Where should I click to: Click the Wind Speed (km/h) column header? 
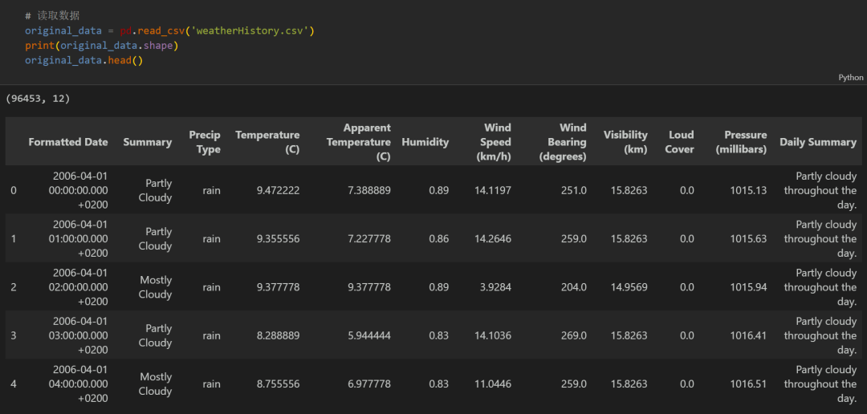pyautogui.click(x=494, y=142)
